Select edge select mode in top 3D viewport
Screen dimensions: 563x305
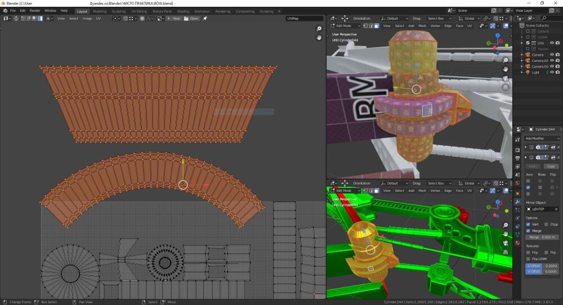[371, 26]
